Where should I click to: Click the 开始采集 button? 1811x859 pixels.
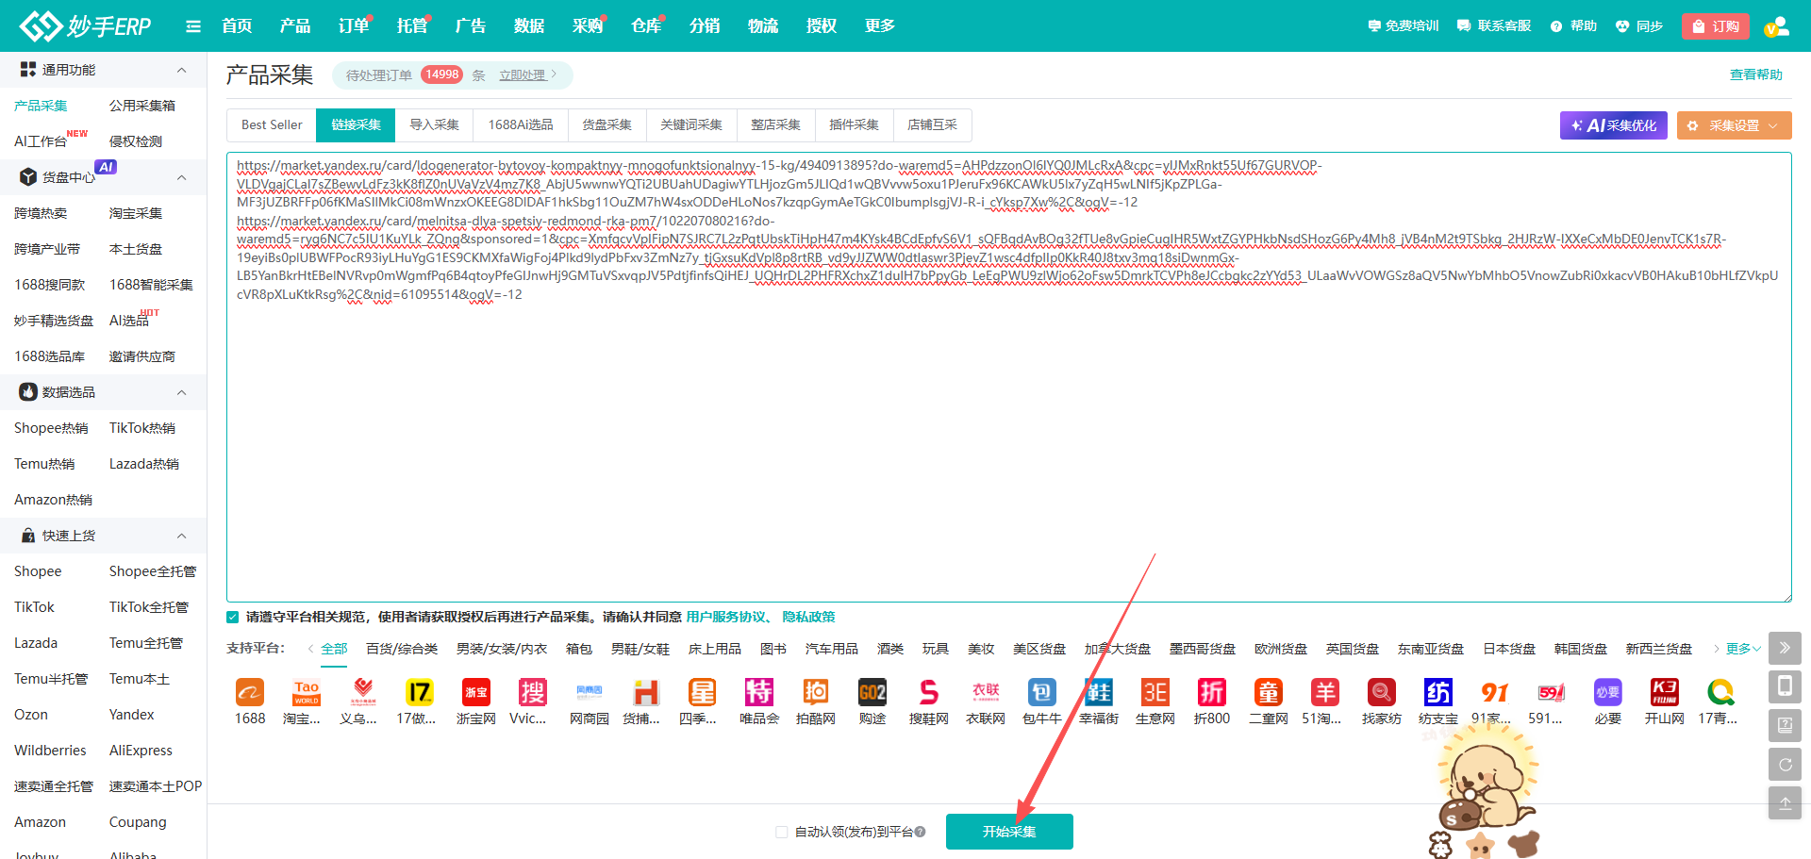(1009, 832)
